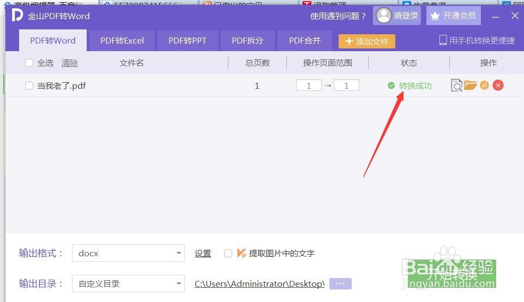Open output folder icon for 当我老了.pdf
The width and height of the screenshot is (524, 302).
[x=471, y=85]
